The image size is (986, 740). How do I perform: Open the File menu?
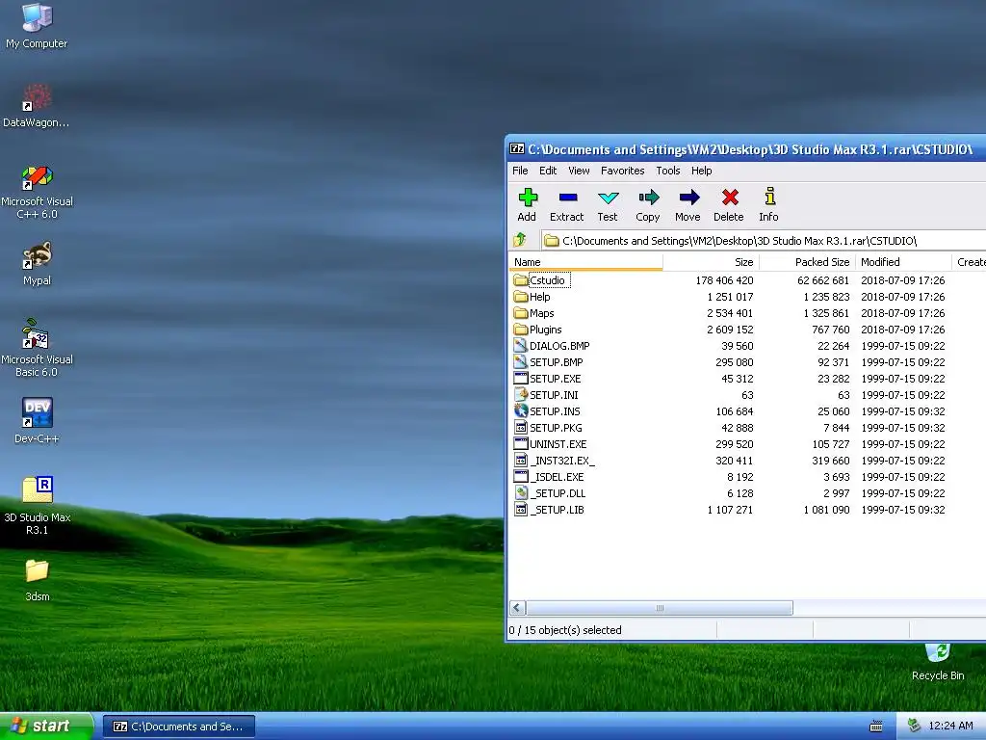[520, 171]
